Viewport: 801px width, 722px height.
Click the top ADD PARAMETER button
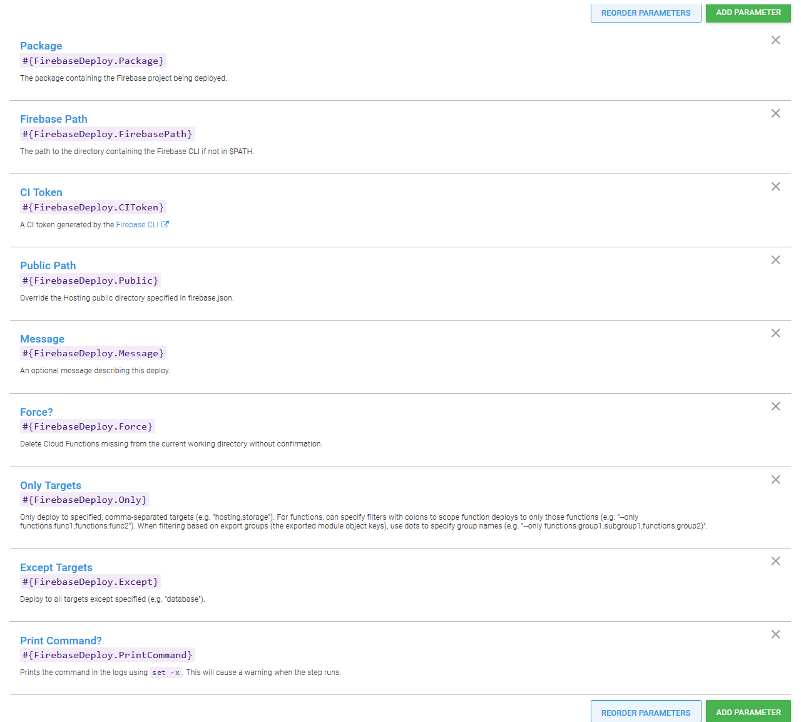point(748,13)
